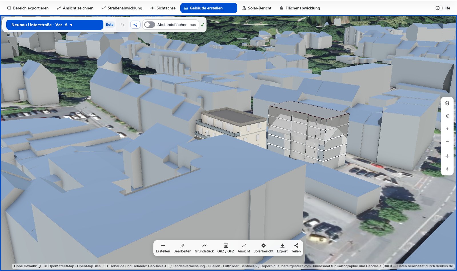Click the sun lighting icon on right panel
This screenshot has width=457, height=271.
pos(447,116)
